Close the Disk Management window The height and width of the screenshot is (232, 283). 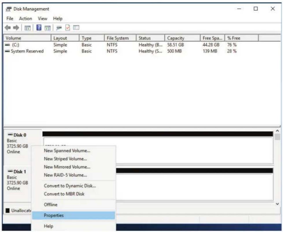click(273, 9)
